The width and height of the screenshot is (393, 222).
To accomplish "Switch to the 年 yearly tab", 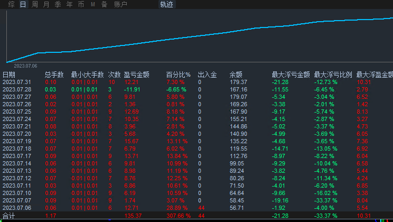I will point(69,4).
